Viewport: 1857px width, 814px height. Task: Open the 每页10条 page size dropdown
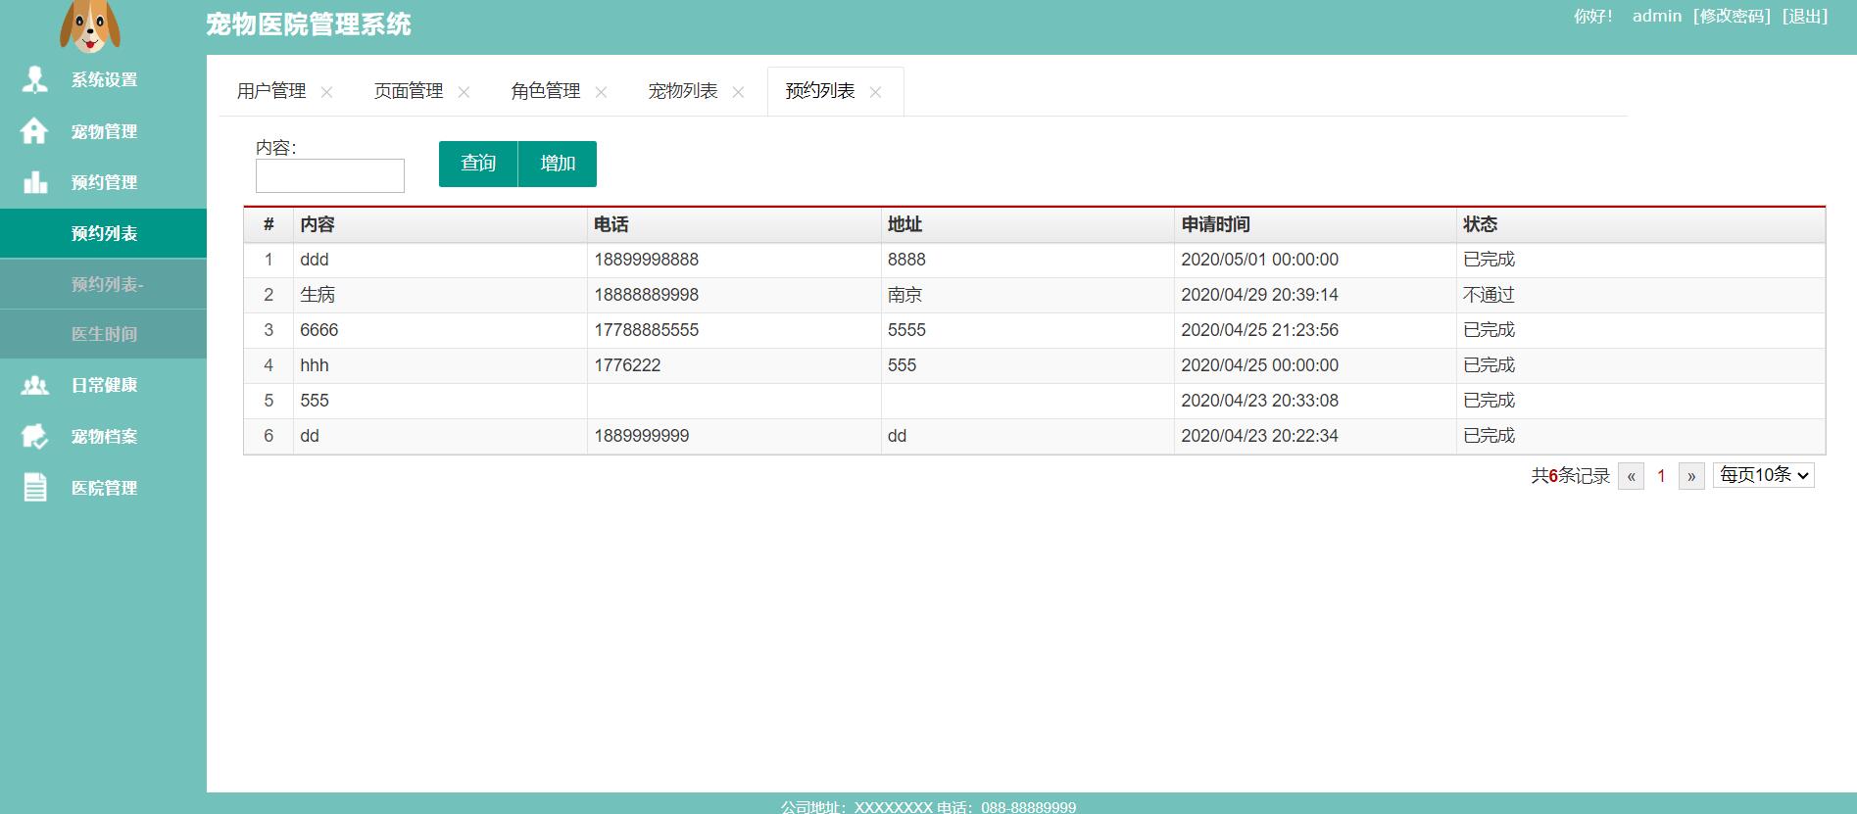click(1763, 475)
